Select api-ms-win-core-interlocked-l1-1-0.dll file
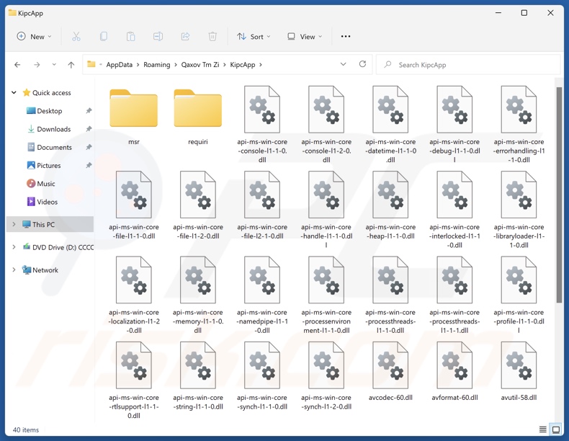The width and height of the screenshot is (569, 441). click(454, 210)
